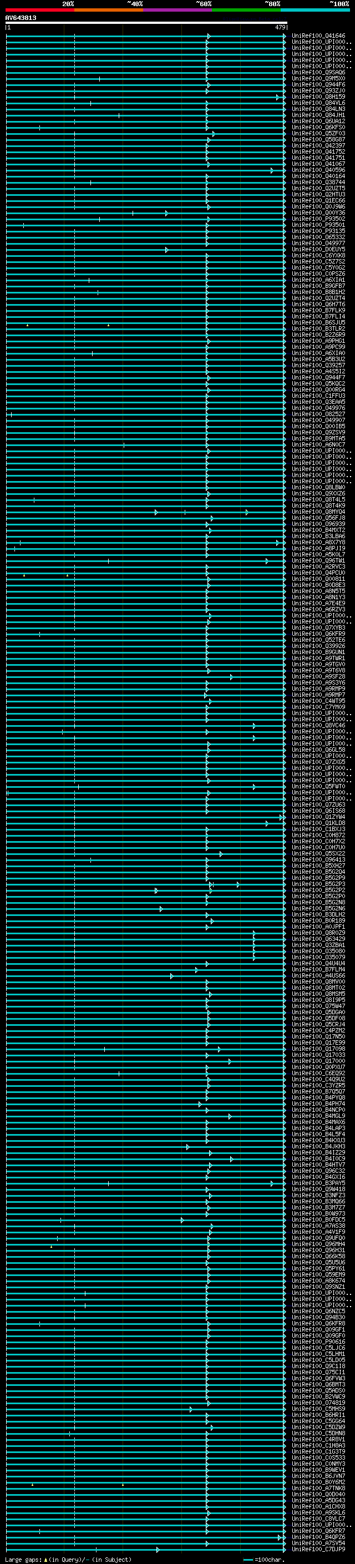Select the UniRef100_B5G2Q4 label
The height and width of the screenshot is (1564, 355).
click(x=318, y=872)
